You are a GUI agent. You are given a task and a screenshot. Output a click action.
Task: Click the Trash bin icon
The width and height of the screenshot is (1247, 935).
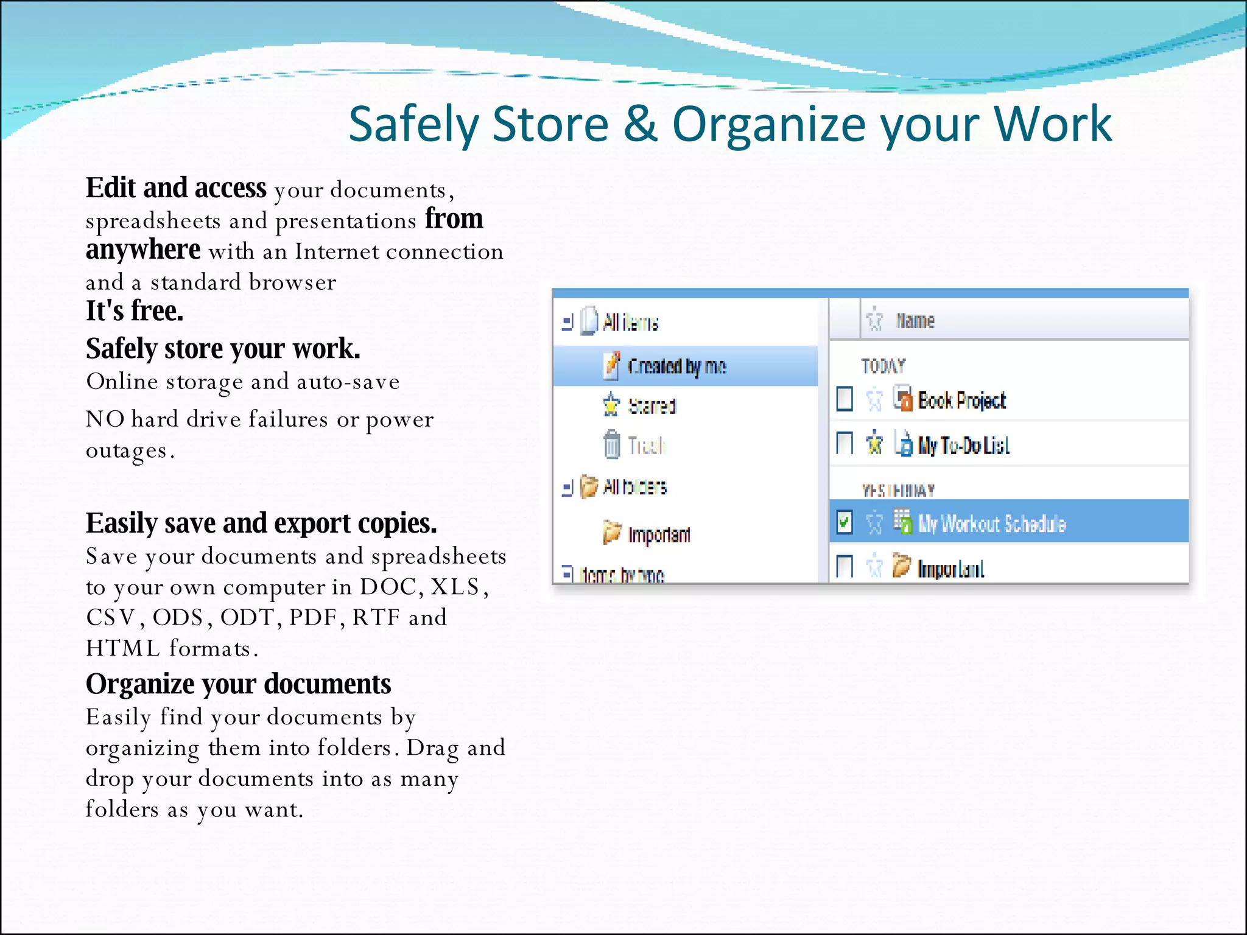[611, 444]
